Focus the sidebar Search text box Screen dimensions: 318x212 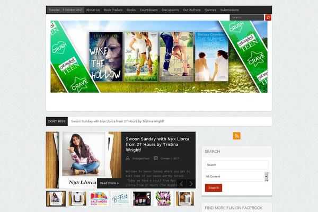(236, 165)
